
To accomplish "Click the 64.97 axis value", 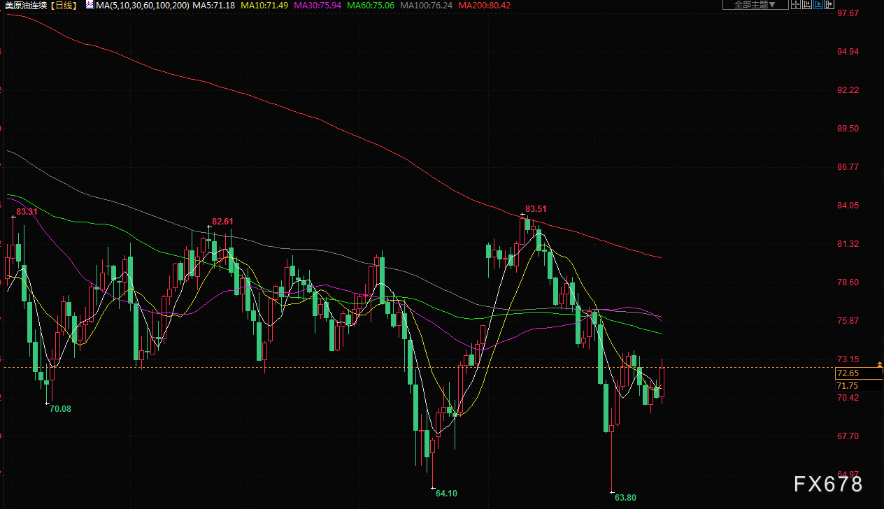I will pos(848,475).
